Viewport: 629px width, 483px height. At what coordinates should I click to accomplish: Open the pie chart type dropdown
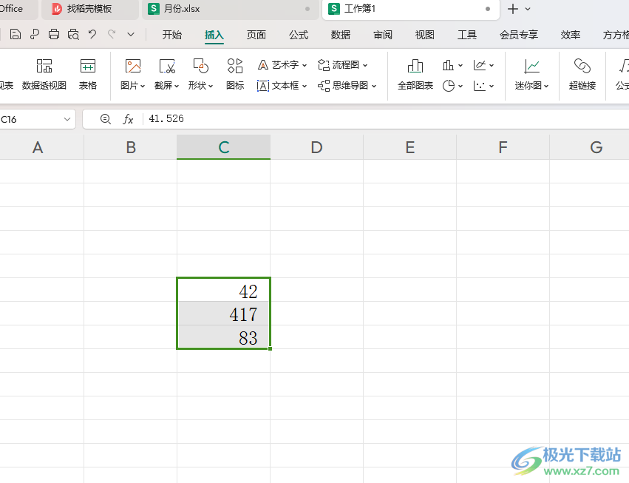[x=453, y=86]
